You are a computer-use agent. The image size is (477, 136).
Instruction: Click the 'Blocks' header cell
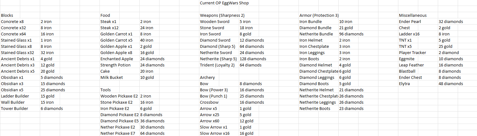tap(20, 15)
